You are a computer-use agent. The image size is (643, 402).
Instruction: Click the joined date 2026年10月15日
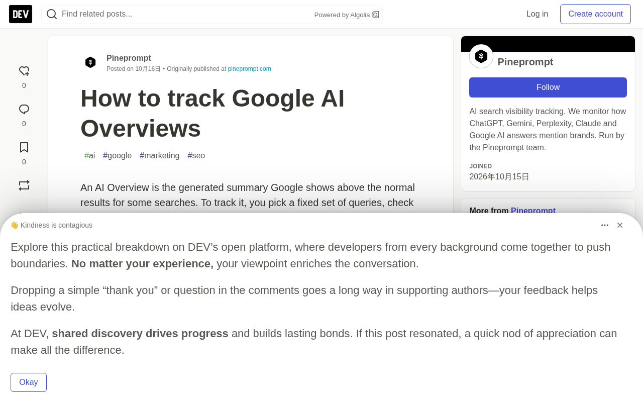pyautogui.click(x=499, y=177)
